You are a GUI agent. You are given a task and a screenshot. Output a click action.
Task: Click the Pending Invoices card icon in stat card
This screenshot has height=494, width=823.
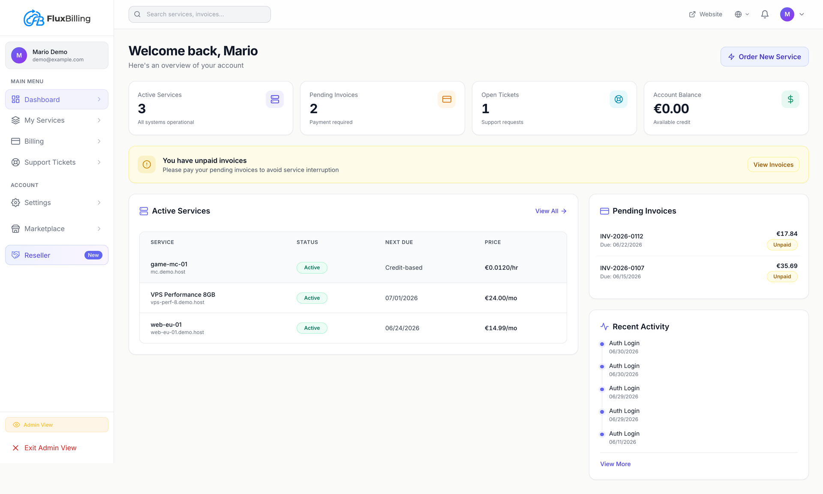[x=447, y=99]
